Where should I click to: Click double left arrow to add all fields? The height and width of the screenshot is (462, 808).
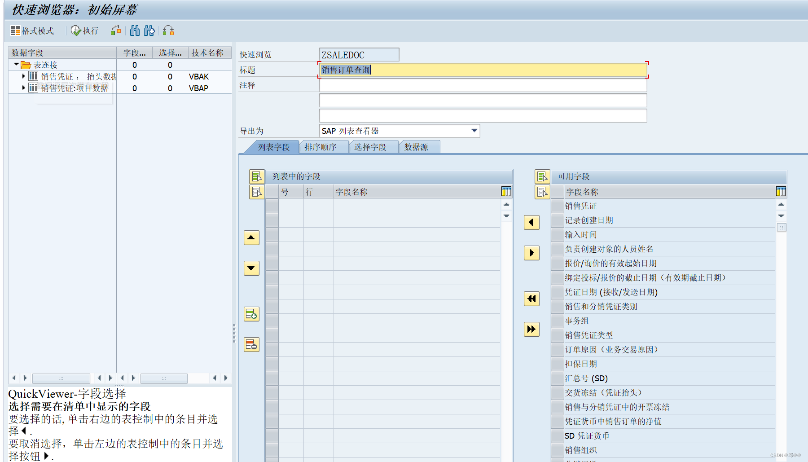point(531,299)
